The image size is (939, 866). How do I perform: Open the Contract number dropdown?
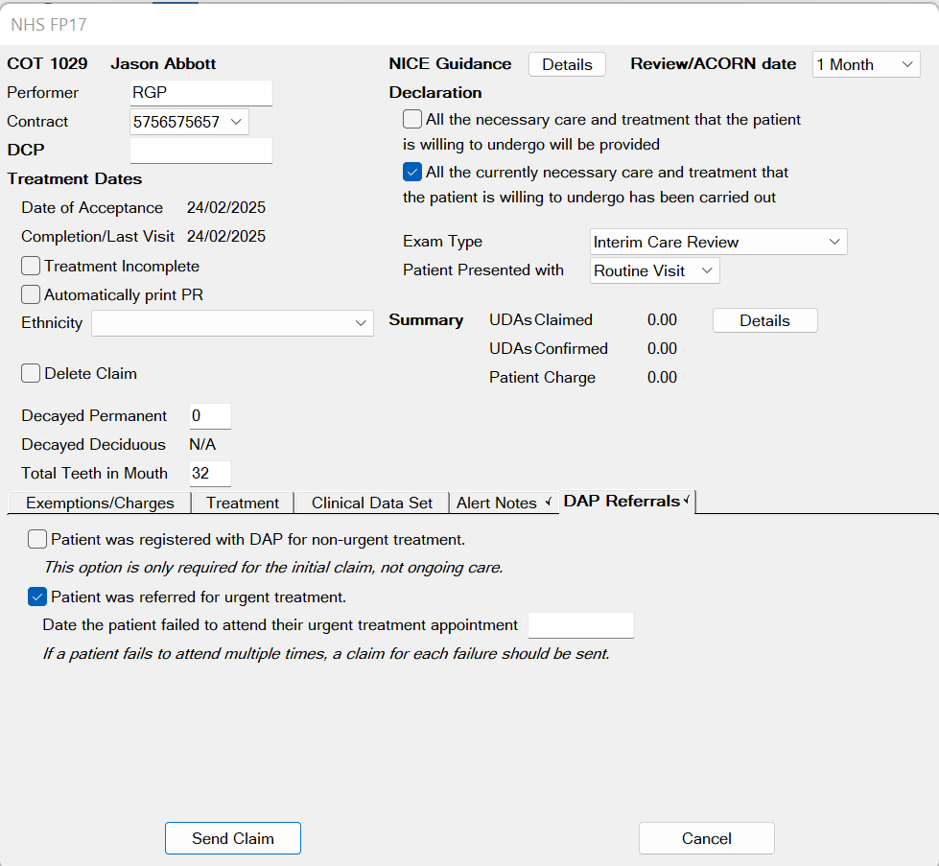(189, 122)
